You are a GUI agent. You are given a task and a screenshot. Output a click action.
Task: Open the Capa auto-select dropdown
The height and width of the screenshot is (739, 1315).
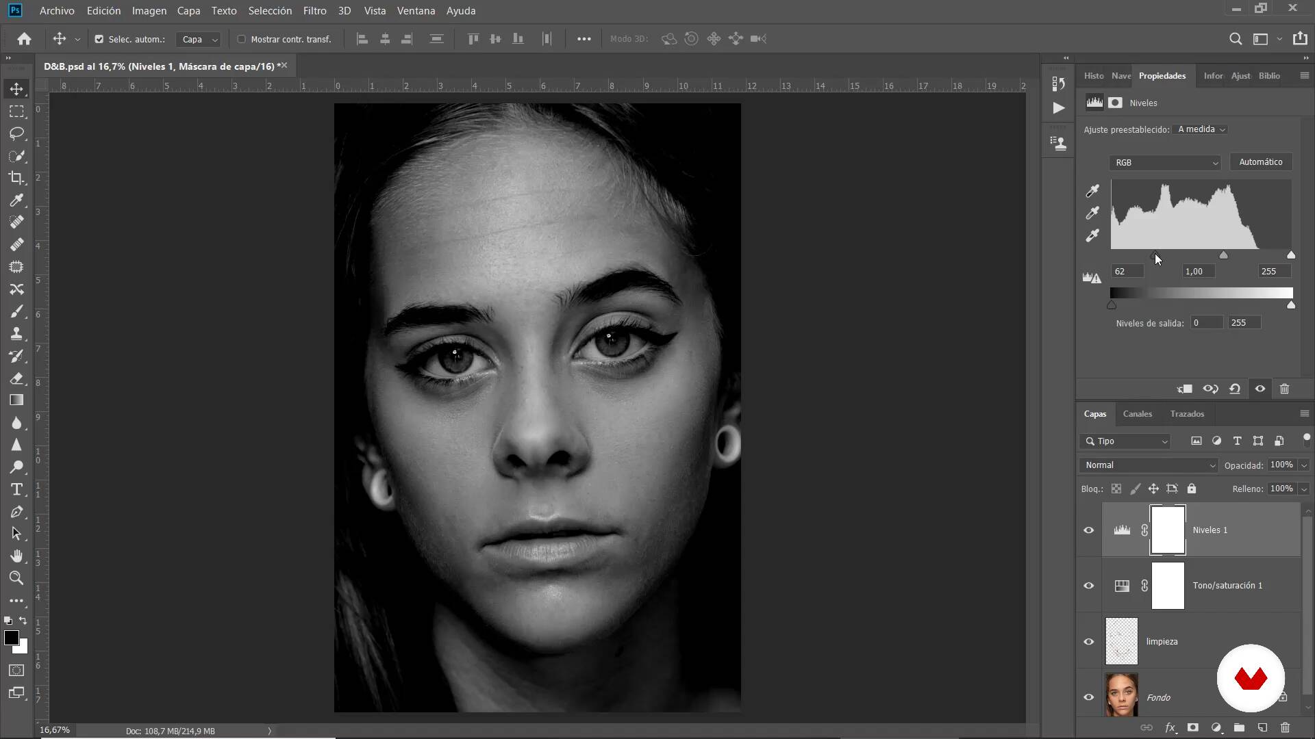tap(199, 40)
